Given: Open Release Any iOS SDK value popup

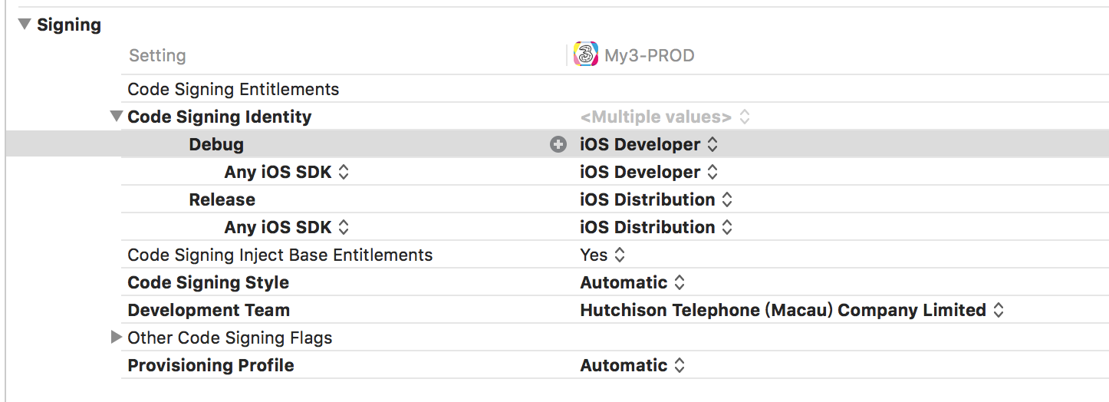Looking at the screenshot, I should 657,227.
